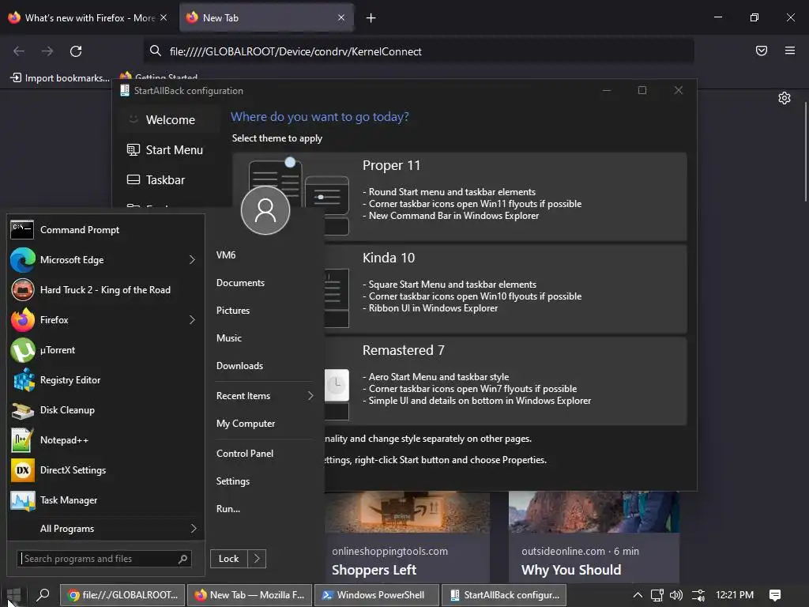Open the network tray icon
Screen dimensions: 809x607
pyautogui.click(x=657, y=595)
